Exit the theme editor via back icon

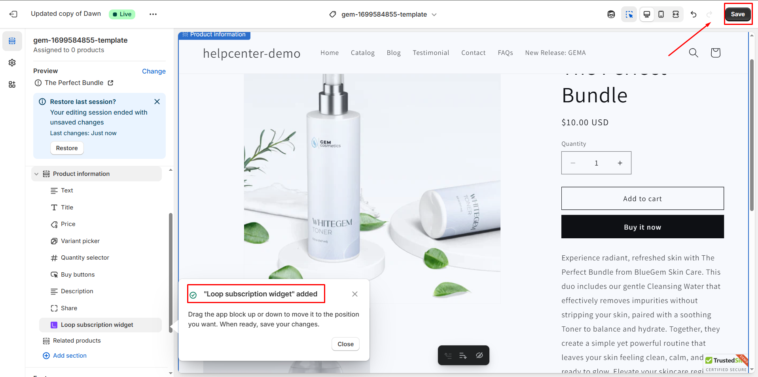(13, 14)
